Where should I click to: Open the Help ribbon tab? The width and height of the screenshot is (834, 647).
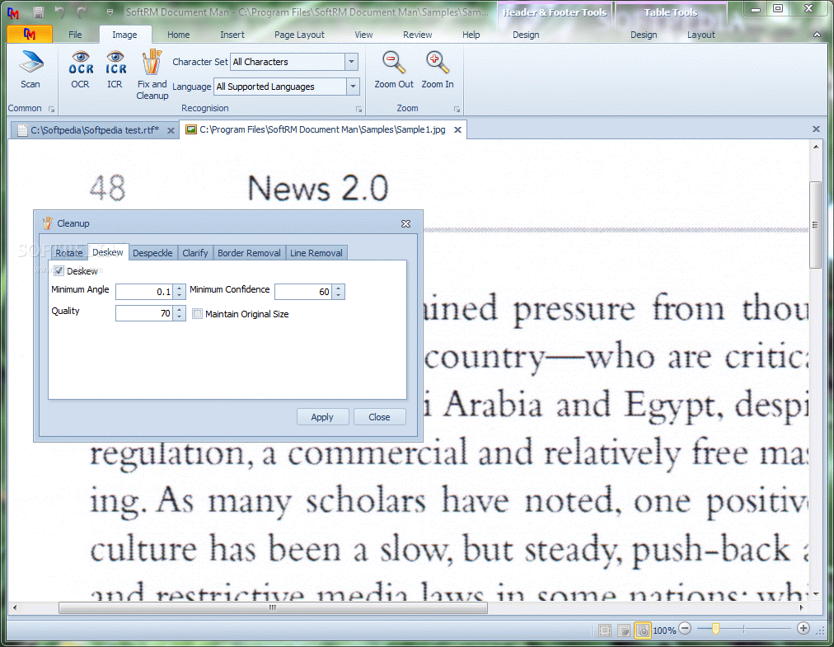471,35
